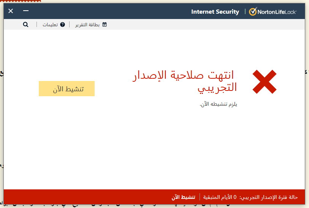Viewport: 309px width, 208px height.
Task: Open بطاقة التقرير report card
Action: (x=87, y=25)
